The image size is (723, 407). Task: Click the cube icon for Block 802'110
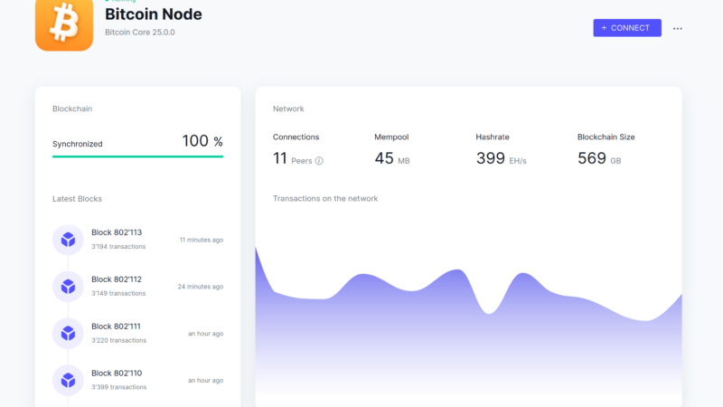click(68, 380)
